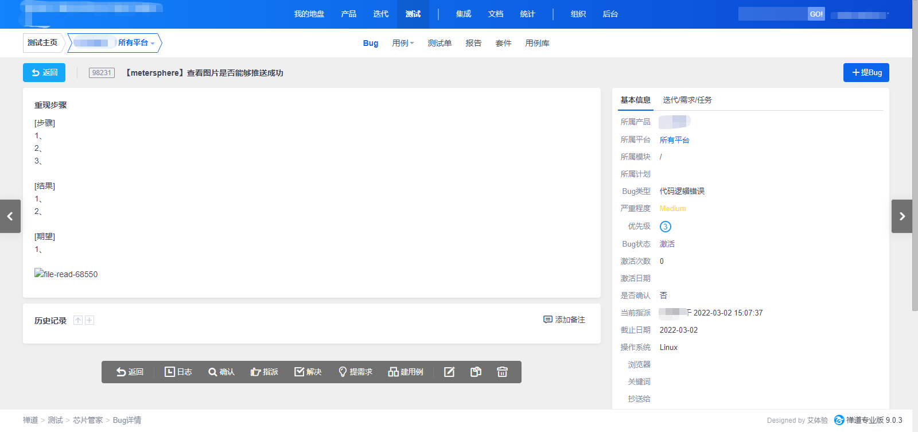The height and width of the screenshot is (432, 918).
Task: Click 解决 to resolve the Bug
Action: pyautogui.click(x=308, y=372)
